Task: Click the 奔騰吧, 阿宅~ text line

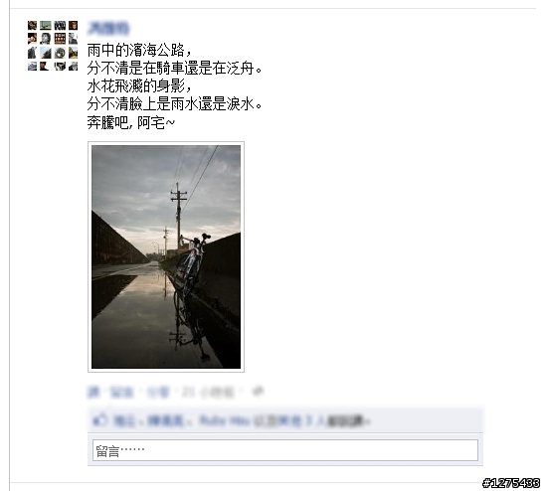Action: 131,123
